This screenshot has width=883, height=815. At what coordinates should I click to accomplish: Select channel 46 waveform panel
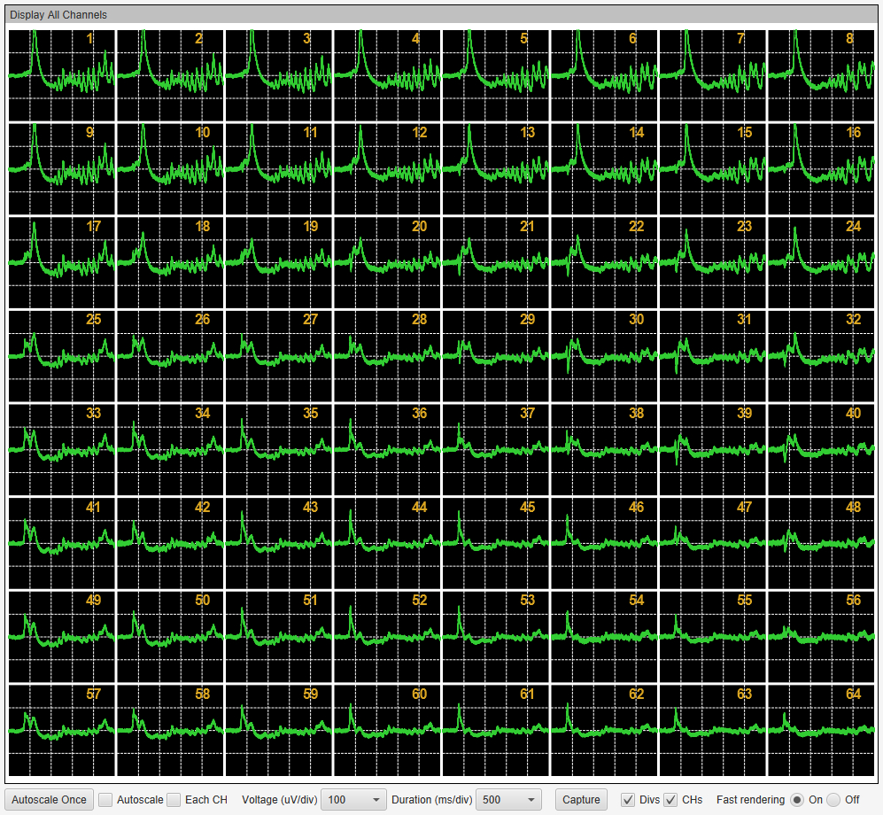point(604,543)
